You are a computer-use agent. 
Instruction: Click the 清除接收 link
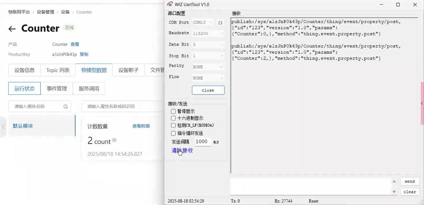[182, 150]
